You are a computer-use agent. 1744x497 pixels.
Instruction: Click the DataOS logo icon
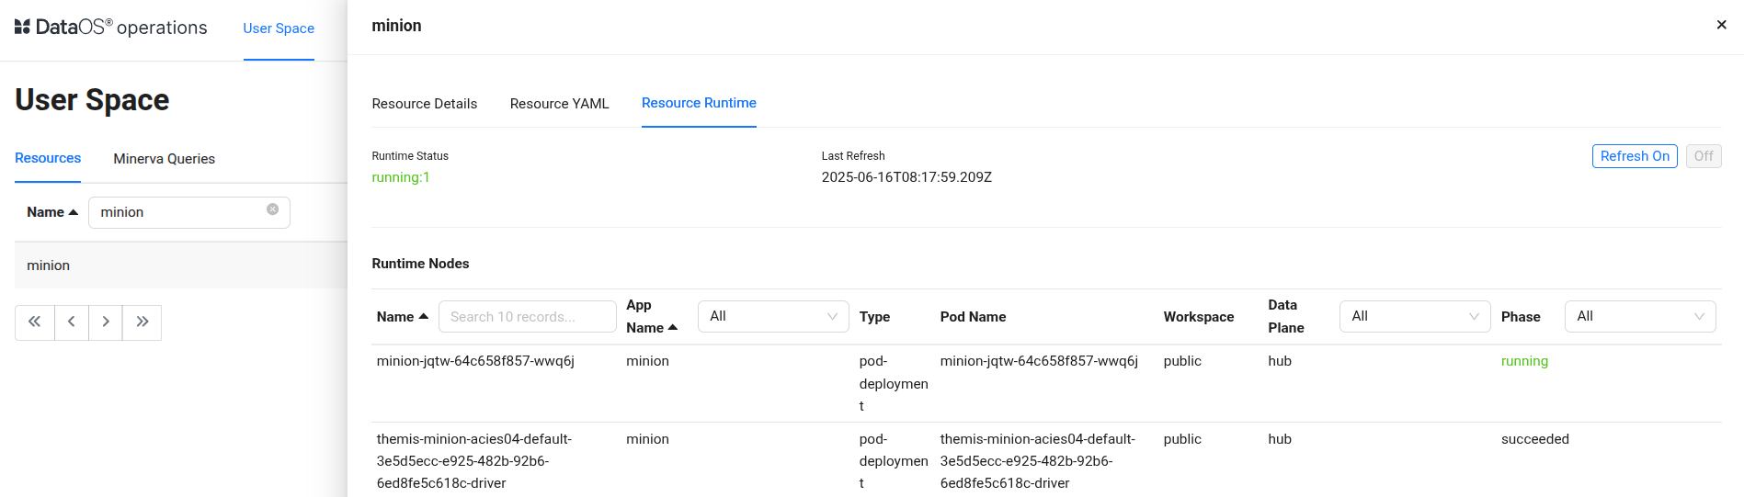pos(23,28)
